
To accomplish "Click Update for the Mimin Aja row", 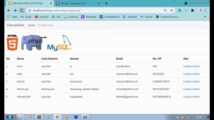I will click(187, 89).
